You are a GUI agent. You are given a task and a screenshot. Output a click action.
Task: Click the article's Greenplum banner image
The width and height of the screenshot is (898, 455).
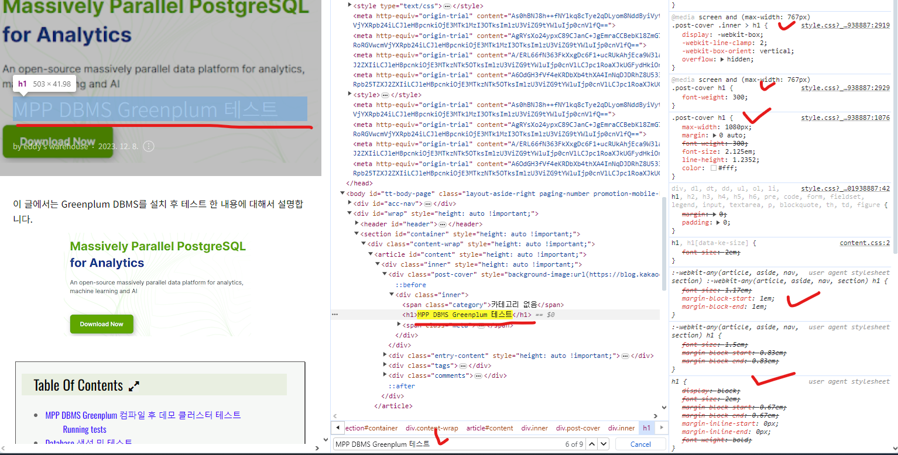(x=158, y=285)
